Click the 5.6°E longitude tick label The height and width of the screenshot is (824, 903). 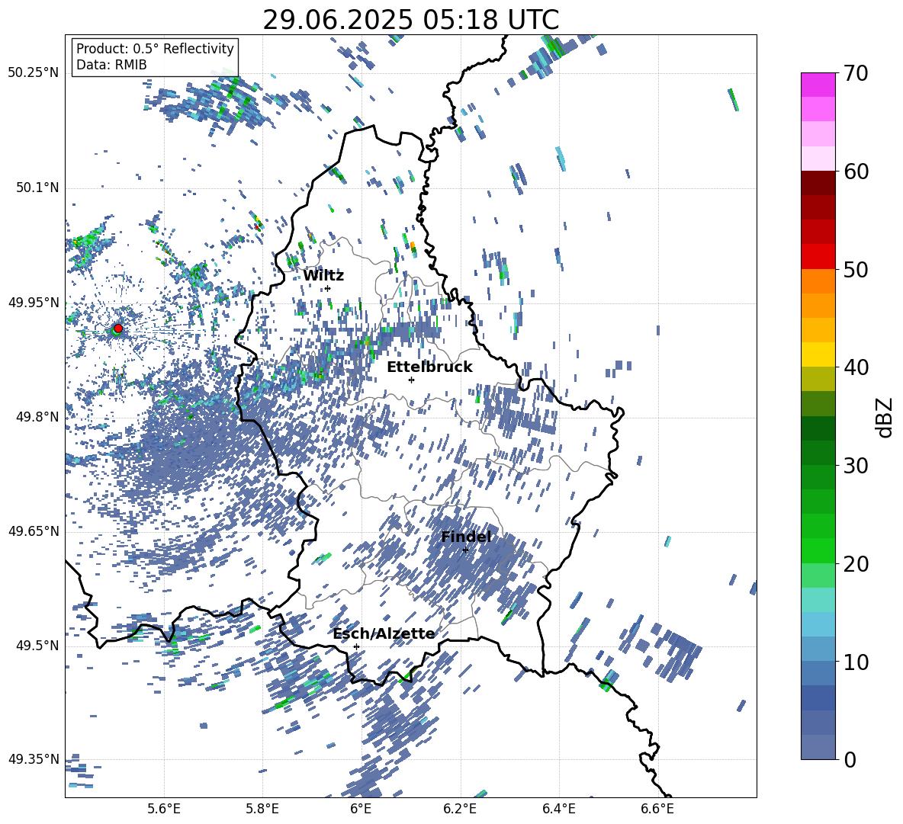[x=164, y=809]
